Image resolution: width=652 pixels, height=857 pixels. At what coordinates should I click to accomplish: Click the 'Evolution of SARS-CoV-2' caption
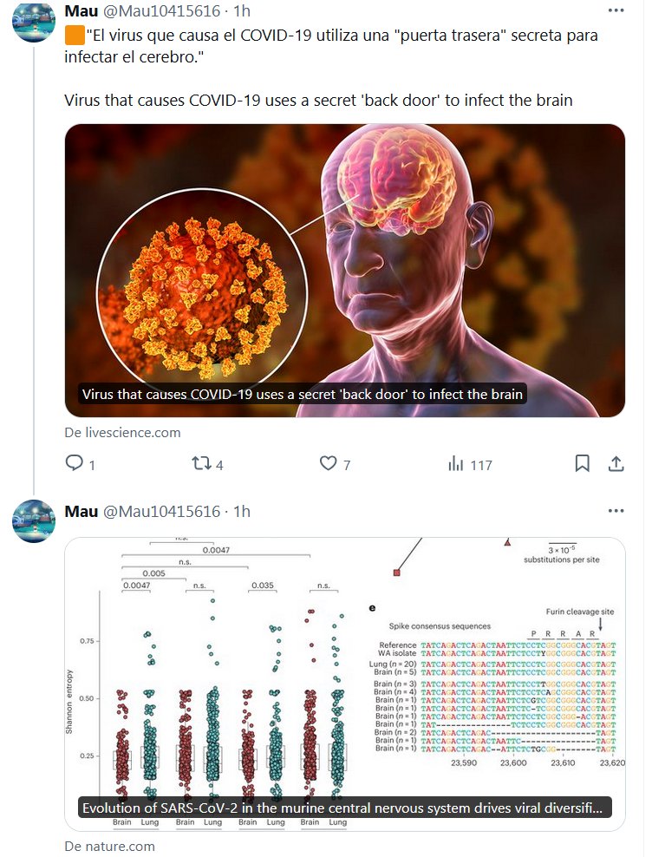click(342, 808)
